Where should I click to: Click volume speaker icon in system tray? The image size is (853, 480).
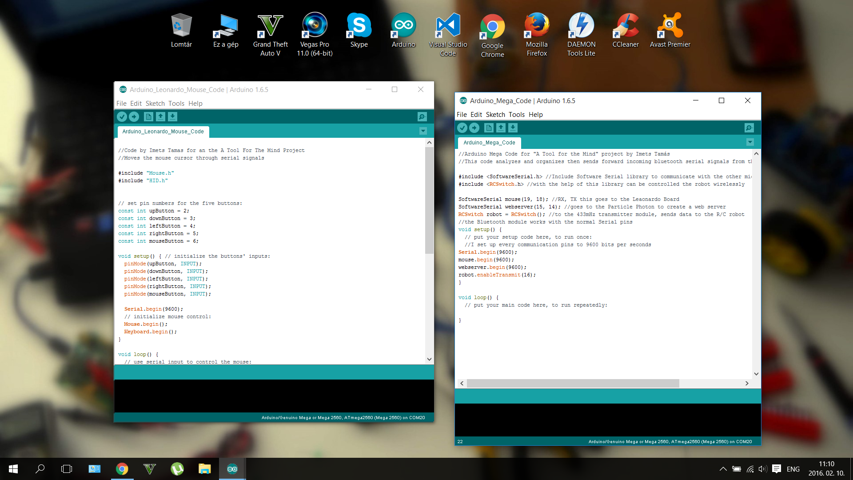pyautogui.click(x=763, y=469)
